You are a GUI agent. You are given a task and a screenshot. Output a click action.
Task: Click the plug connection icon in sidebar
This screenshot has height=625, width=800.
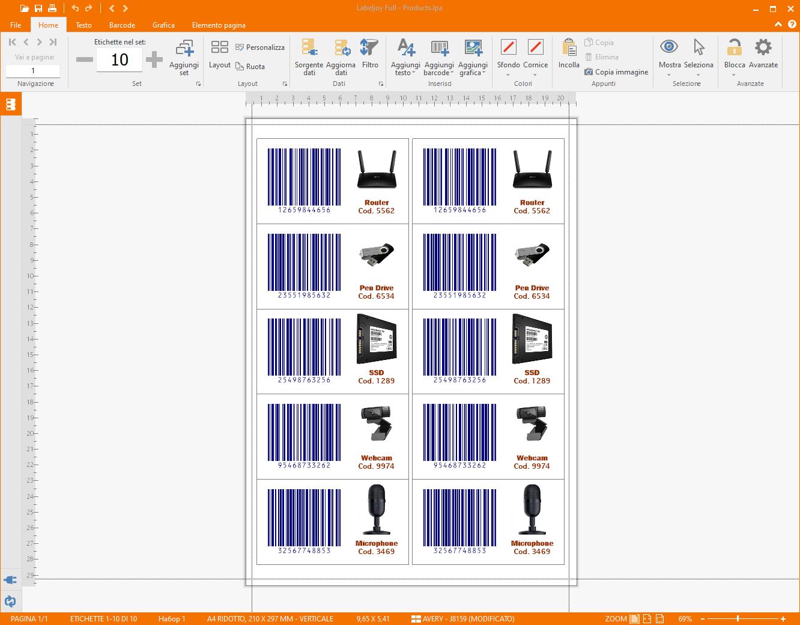click(x=10, y=580)
